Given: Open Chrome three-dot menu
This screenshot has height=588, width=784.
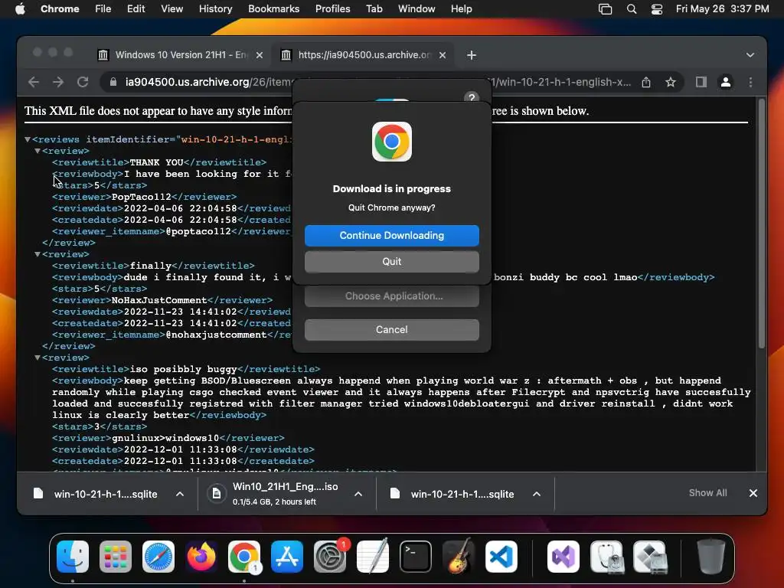Looking at the screenshot, I should (x=750, y=82).
